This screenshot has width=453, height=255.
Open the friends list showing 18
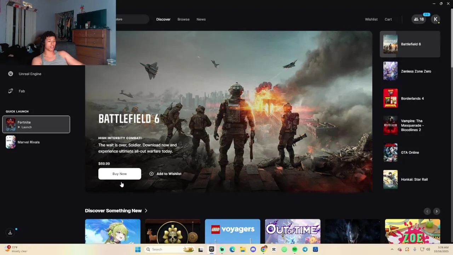419,19
